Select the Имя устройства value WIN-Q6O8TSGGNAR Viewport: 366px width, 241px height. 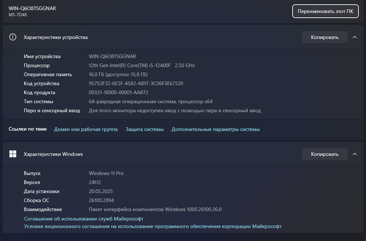point(112,56)
